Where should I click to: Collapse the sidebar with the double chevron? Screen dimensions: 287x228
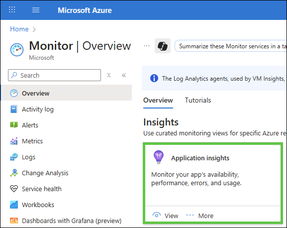[124, 75]
